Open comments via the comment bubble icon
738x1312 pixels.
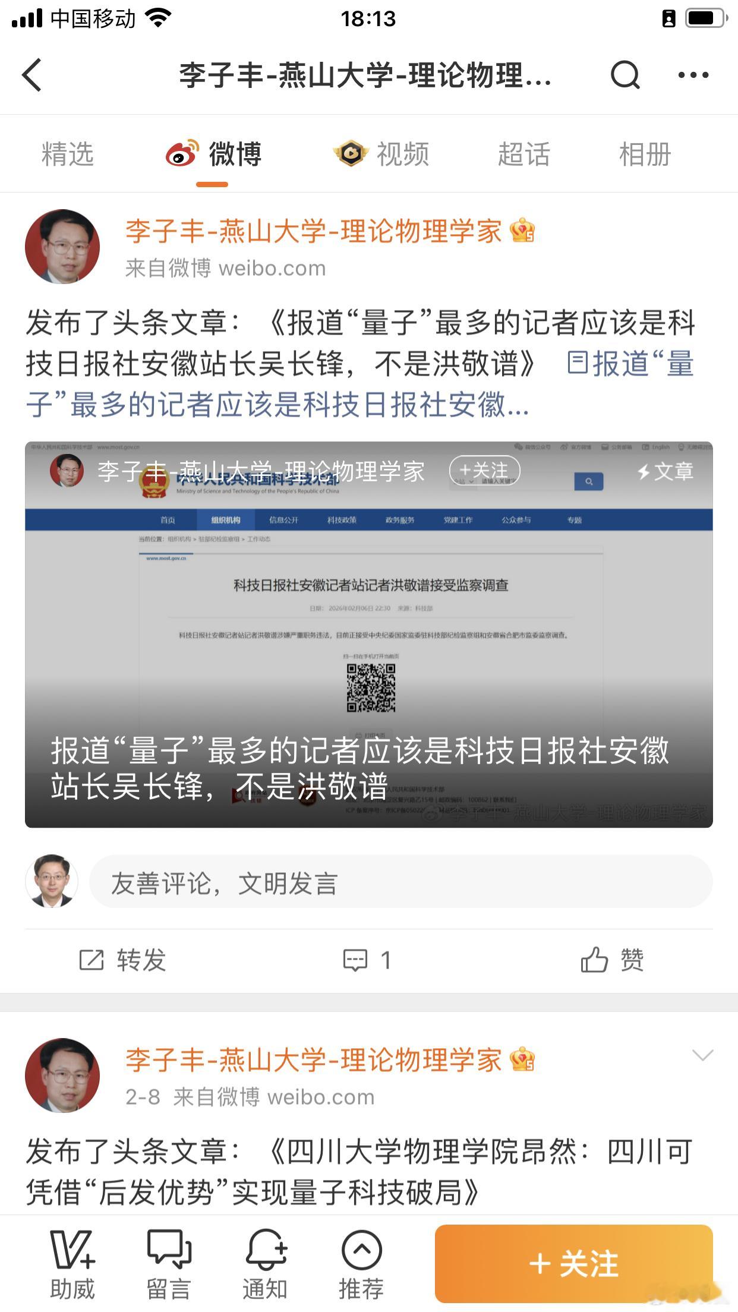[355, 960]
